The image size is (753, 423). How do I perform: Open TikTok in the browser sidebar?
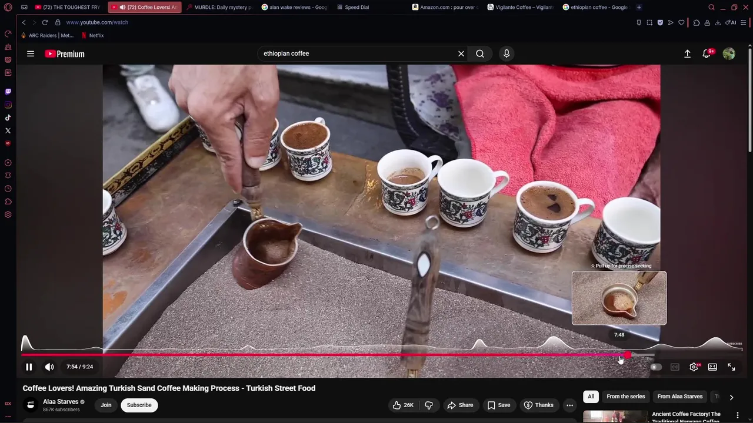pyautogui.click(x=8, y=117)
